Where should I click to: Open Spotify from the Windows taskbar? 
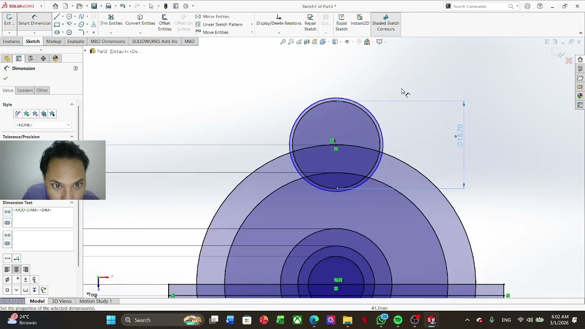pyautogui.click(x=398, y=320)
